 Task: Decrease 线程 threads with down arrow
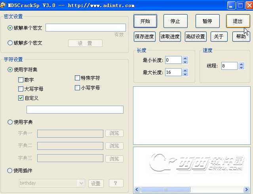242,68
